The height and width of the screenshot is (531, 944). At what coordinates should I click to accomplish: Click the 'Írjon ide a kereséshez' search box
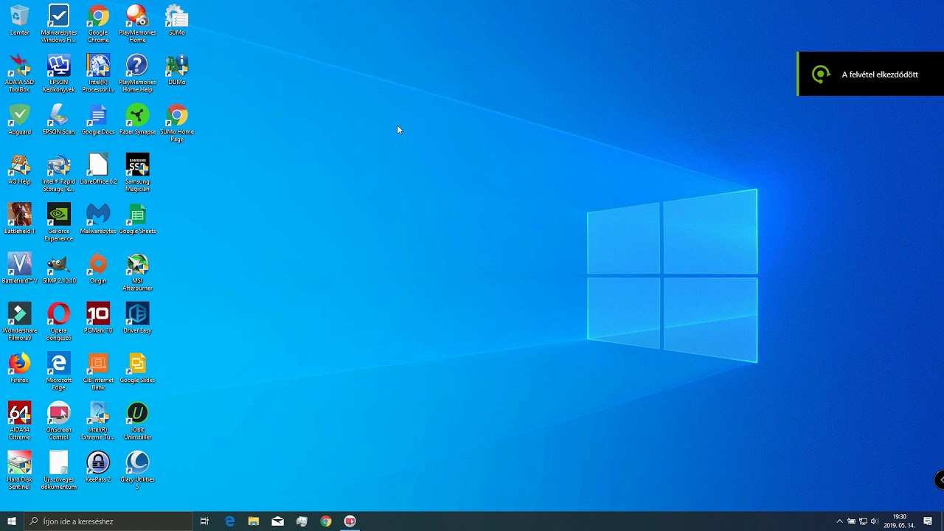click(108, 521)
